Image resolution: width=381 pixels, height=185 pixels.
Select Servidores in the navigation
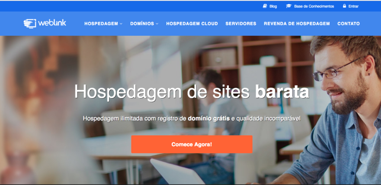coord(241,24)
